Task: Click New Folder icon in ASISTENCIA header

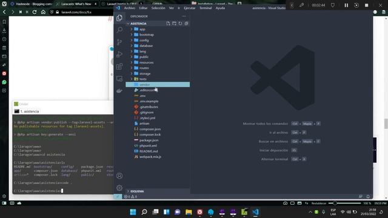Action: pos(174,24)
